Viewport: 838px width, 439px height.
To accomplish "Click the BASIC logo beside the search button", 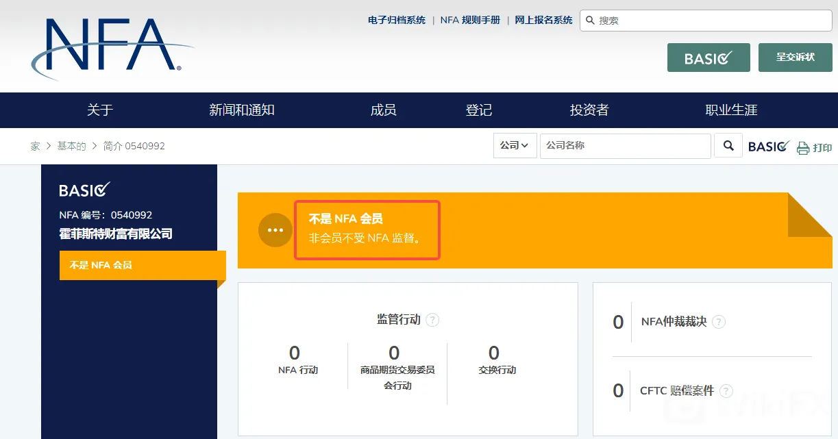I will [x=769, y=147].
